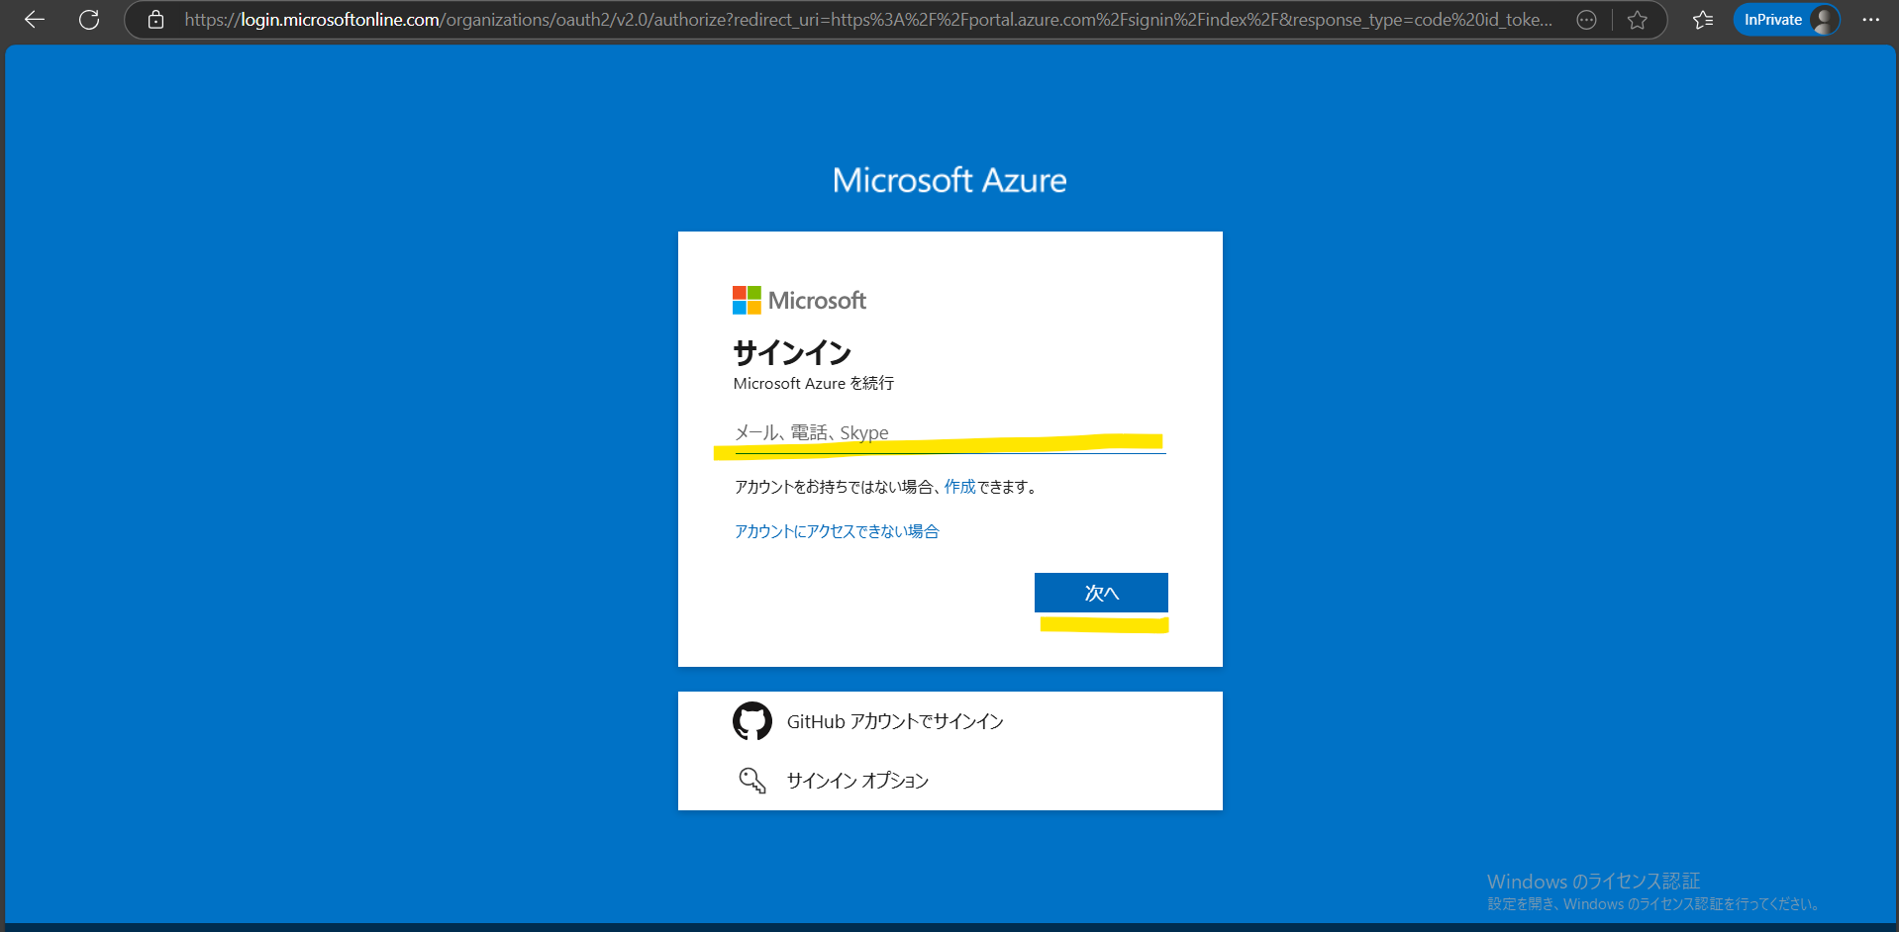The height and width of the screenshot is (932, 1899).
Task: Click the GitHub octocat icon
Action: click(751, 721)
